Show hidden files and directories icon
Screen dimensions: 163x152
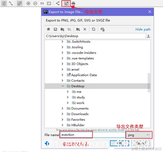click(102, 29)
